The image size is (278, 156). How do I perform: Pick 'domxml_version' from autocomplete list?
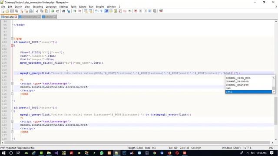pyautogui.click(x=248, y=81)
